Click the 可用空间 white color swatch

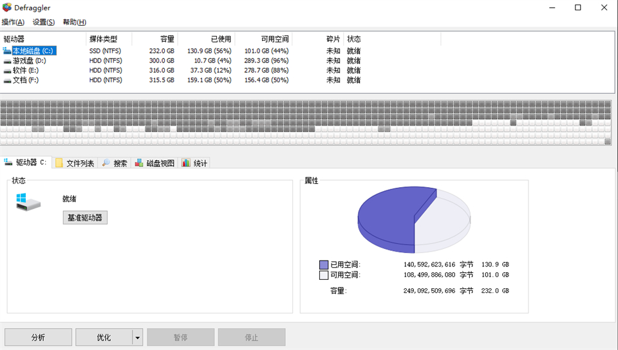324,275
